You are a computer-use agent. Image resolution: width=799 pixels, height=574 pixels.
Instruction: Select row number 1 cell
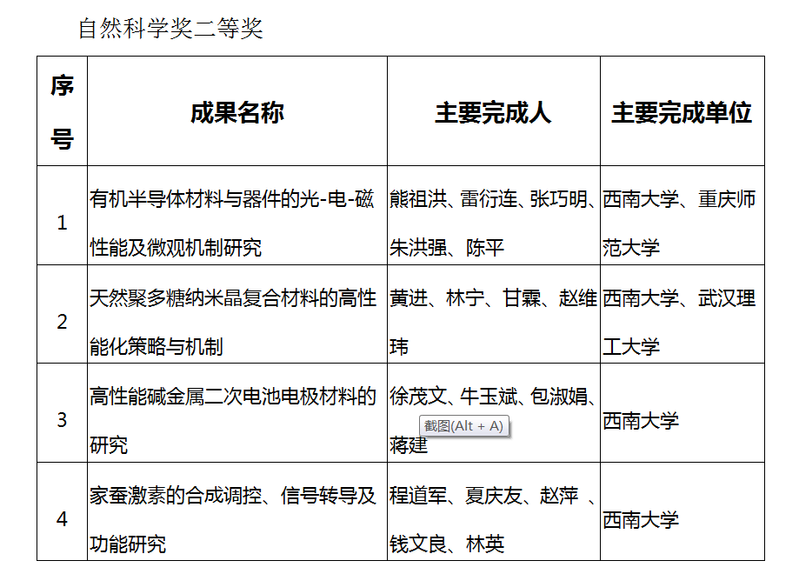62,223
